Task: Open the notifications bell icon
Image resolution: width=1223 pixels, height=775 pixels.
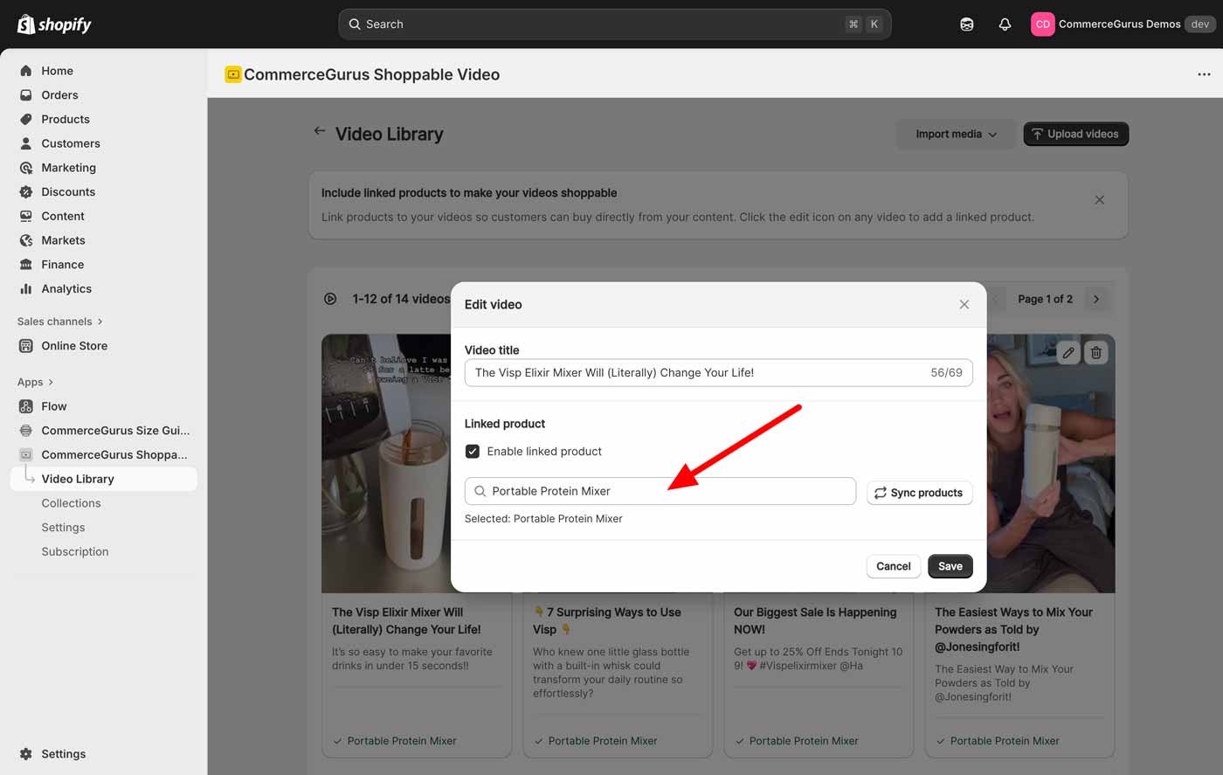Action: coord(1005,24)
